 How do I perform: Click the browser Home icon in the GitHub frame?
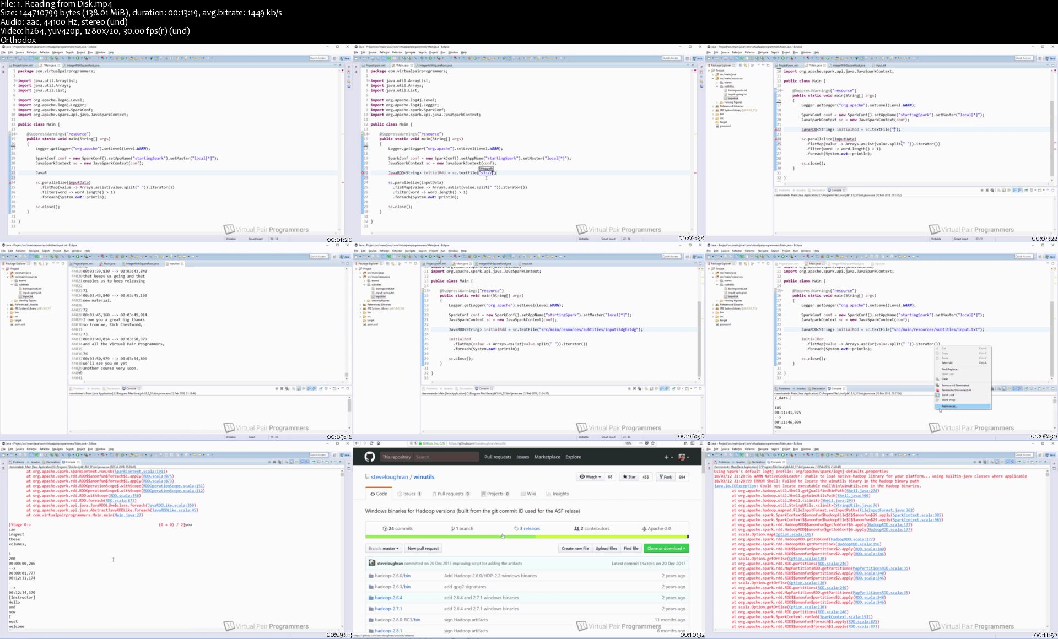pos(379,443)
